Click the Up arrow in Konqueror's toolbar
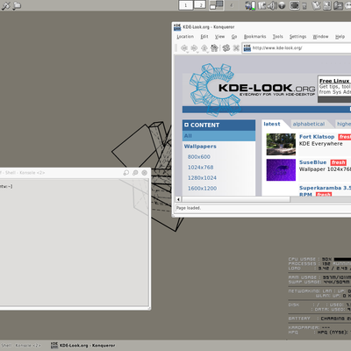This screenshot has height=351, width=351. pos(204,47)
